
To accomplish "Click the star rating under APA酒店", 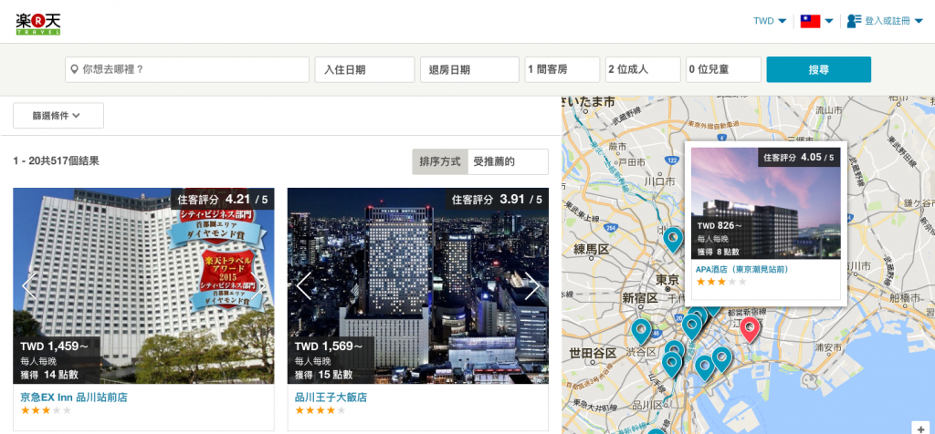I will pos(721,281).
